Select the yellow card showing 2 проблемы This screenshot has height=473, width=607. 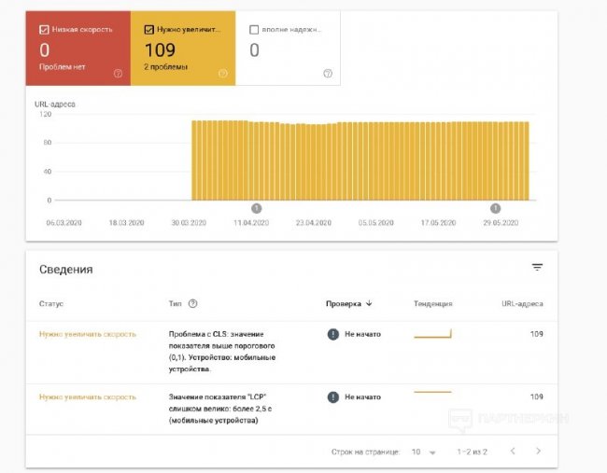tap(183, 49)
